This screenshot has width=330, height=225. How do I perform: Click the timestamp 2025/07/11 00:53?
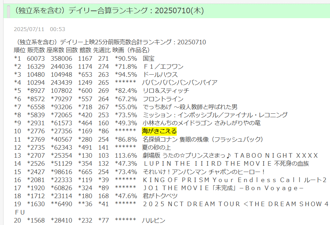[x=39, y=29]
